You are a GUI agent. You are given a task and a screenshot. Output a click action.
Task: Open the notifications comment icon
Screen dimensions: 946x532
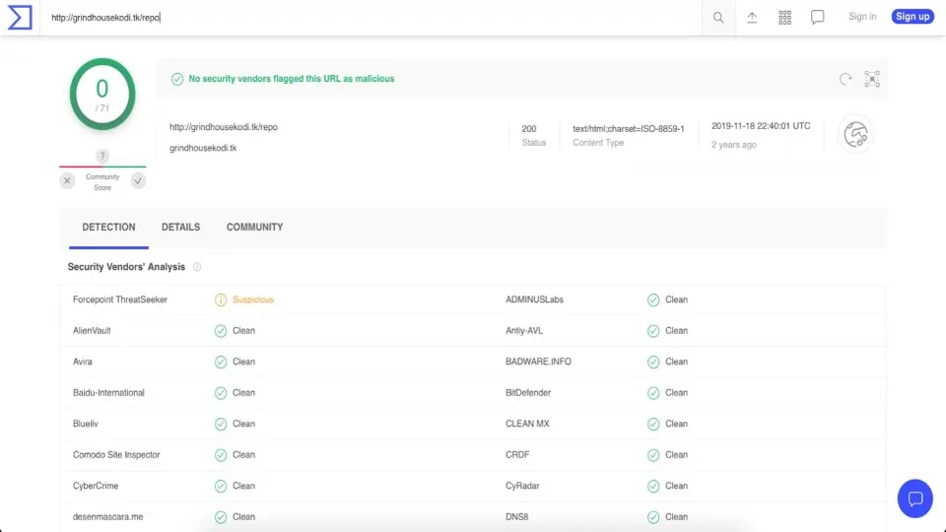click(x=818, y=18)
